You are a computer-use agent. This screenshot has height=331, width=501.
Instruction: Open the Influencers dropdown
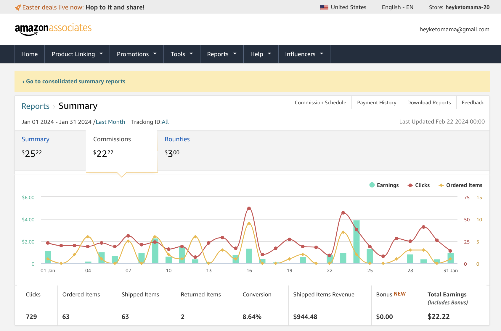[304, 54]
